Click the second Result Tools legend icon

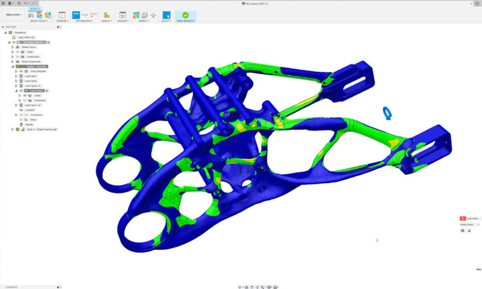[x=39, y=15]
